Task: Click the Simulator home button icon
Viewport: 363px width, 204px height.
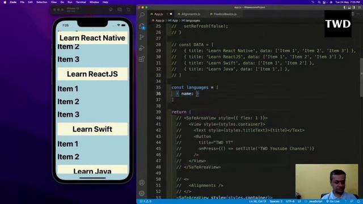Action: 111,10
